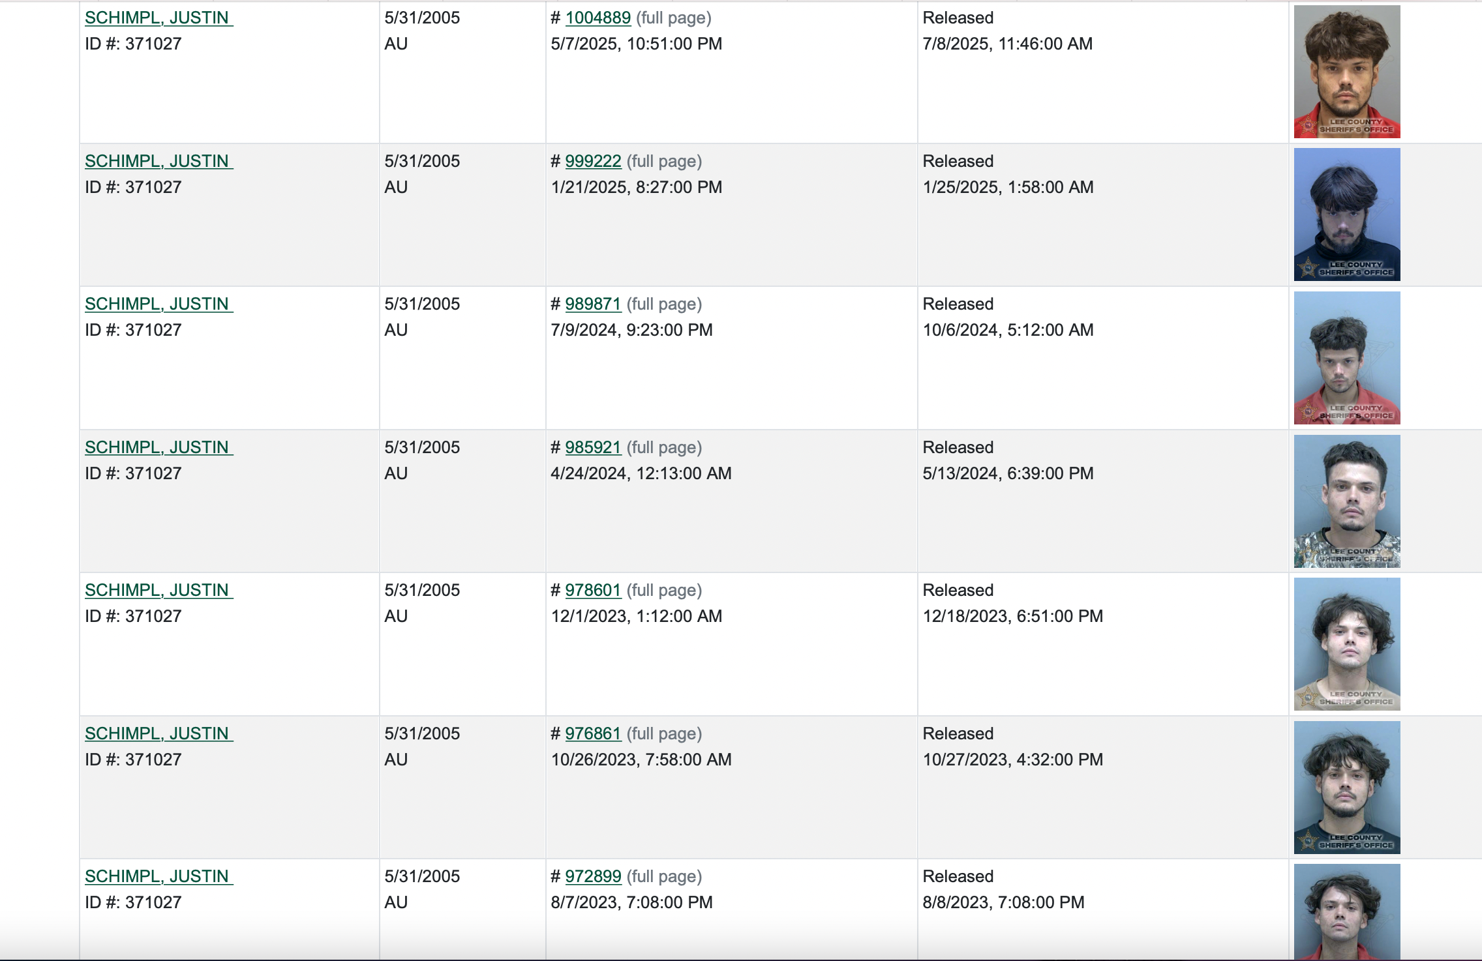Click the Released status in booking 978601 row

click(958, 590)
